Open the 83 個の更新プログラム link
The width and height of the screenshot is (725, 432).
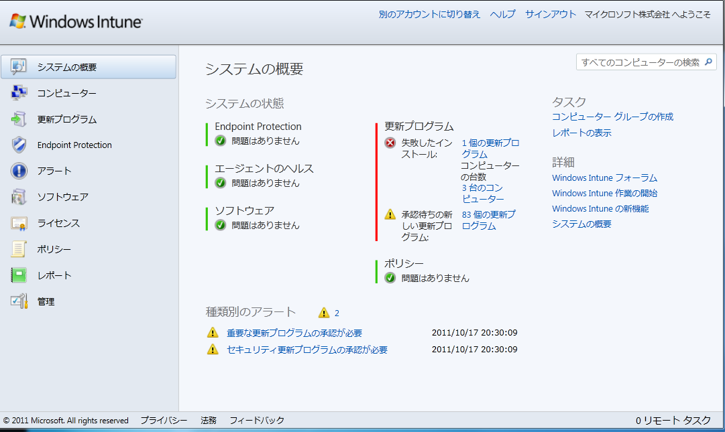(488, 220)
